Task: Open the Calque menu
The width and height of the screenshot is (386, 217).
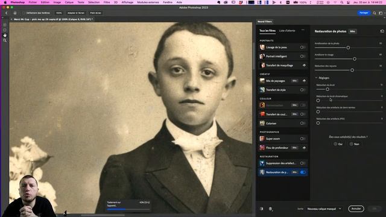Action: (69, 2)
